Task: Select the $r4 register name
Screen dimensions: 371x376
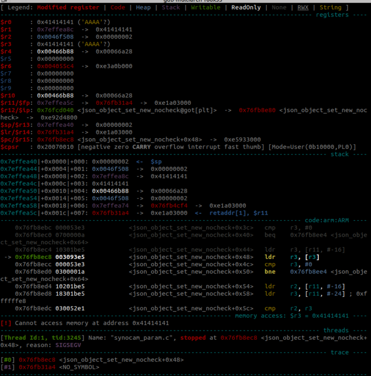Action: (x=6, y=51)
